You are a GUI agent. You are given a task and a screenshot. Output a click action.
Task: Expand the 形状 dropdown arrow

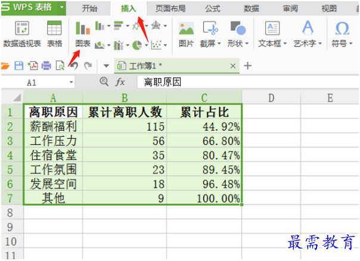(x=247, y=43)
